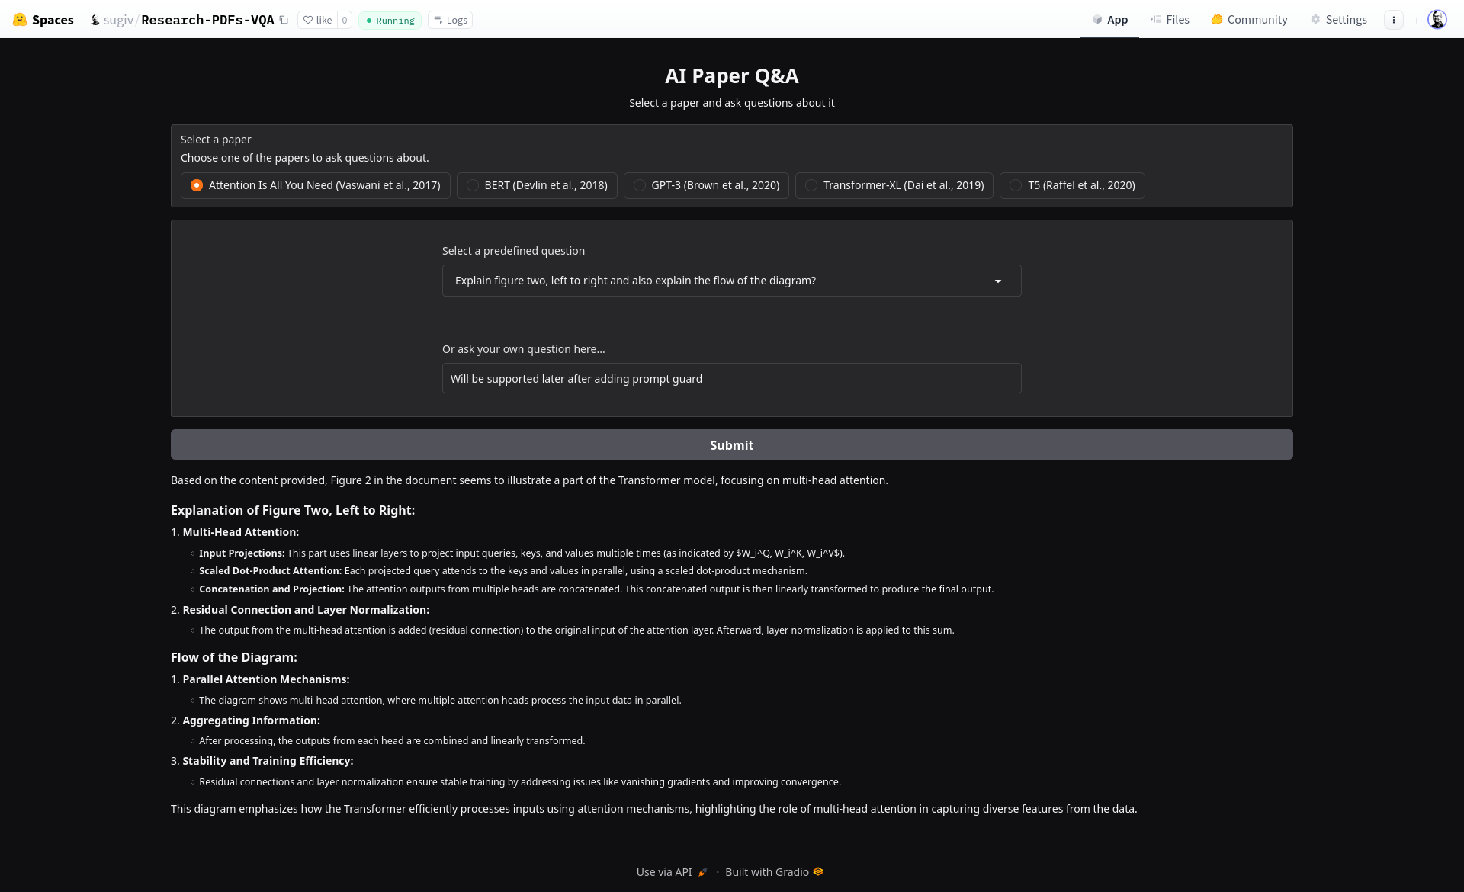Select the Transformer-XL (Dai et al., 2019) paper
The height and width of the screenshot is (892, 1464).
(x=894, y=185)
